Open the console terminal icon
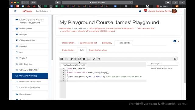 click(88, 59)
